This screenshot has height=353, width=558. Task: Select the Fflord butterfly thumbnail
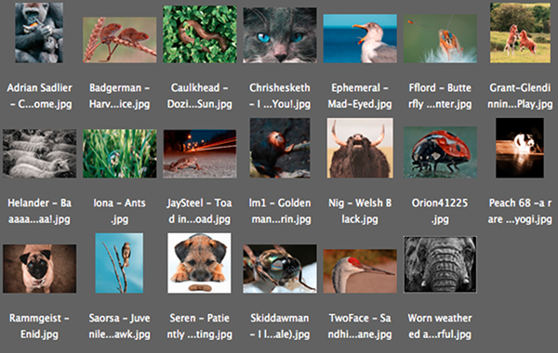(440, 38)
